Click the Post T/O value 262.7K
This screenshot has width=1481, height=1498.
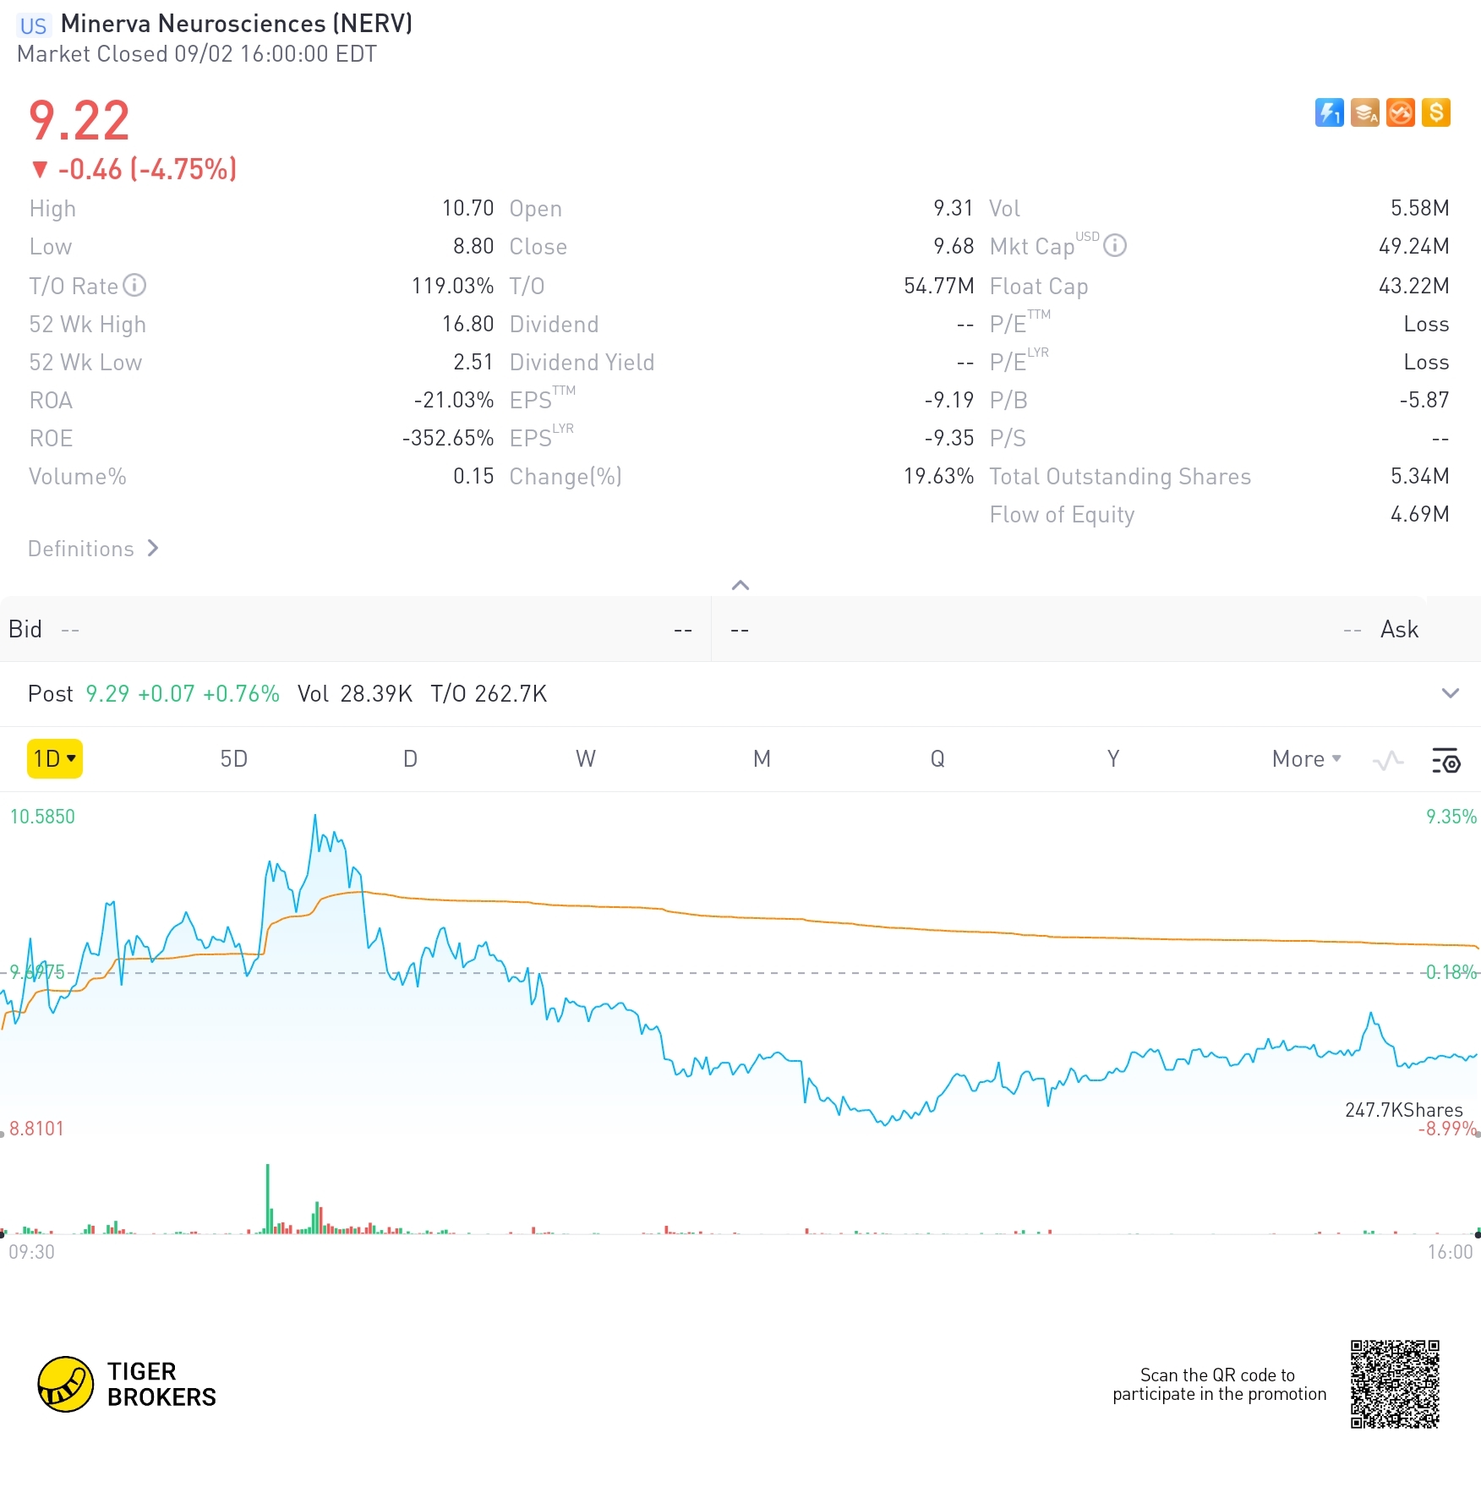coord(511,694)
